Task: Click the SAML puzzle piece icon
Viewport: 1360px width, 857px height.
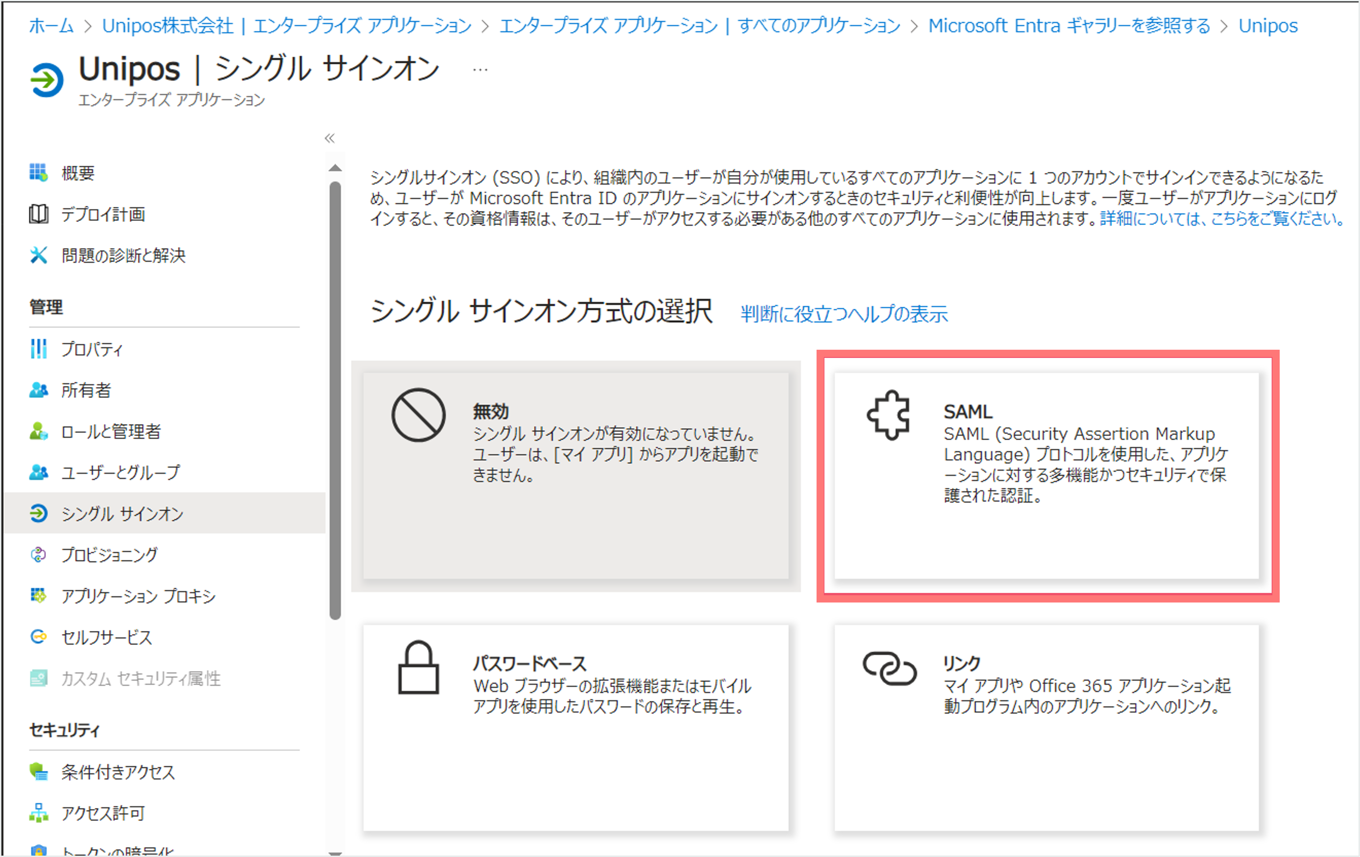Action: click(x=889, y=415)
